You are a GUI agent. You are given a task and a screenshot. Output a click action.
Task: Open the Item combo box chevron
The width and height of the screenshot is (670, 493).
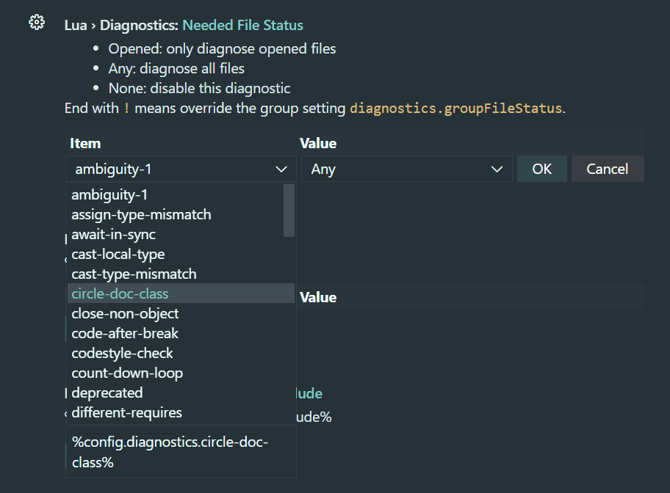pos(281,169)
